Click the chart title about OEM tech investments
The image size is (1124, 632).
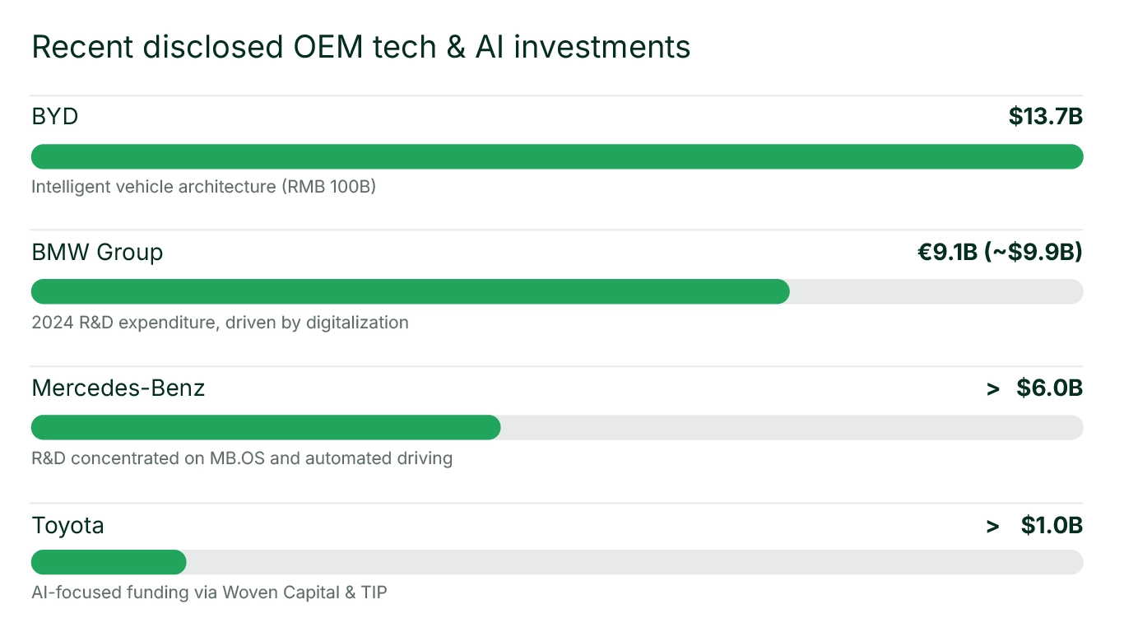pos(360,47)
